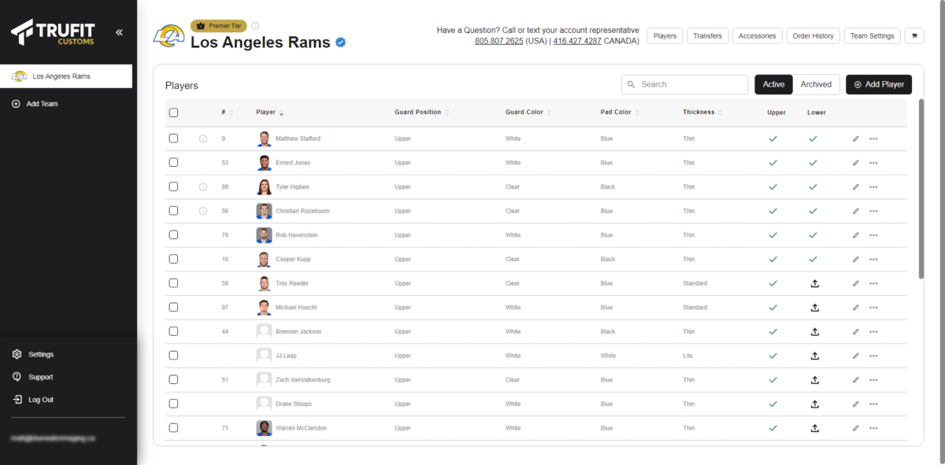Click the TruFit Customs logo

(53, 32)
